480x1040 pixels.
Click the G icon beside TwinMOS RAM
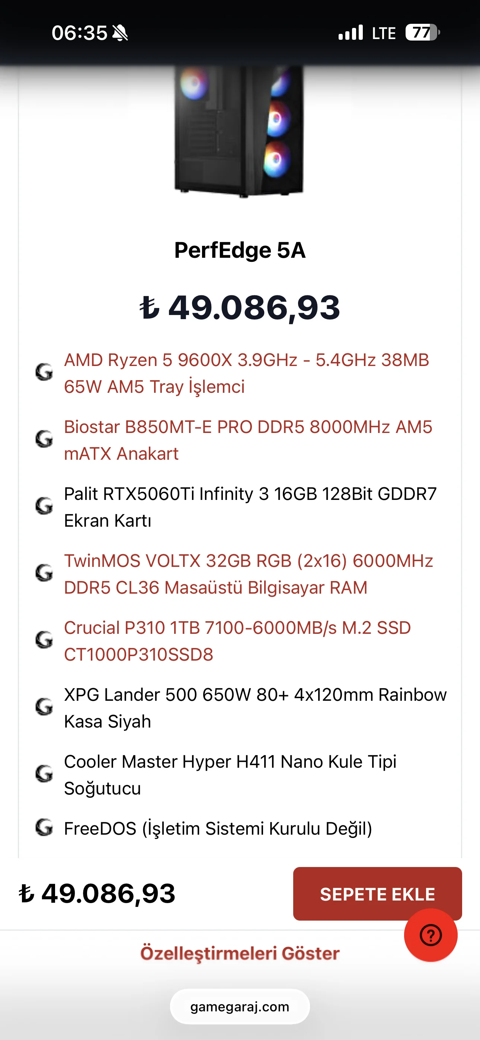pos(44,573)
